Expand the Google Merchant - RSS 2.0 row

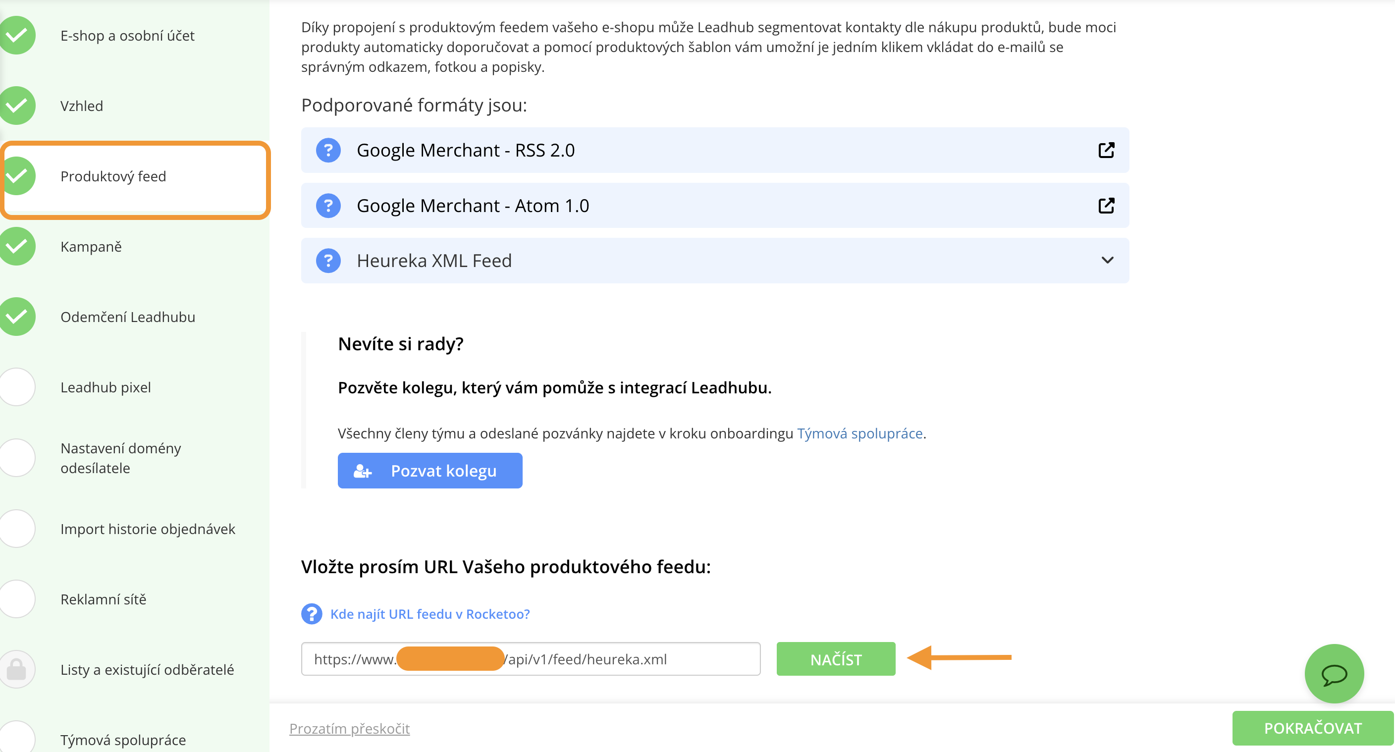point(704,150)
